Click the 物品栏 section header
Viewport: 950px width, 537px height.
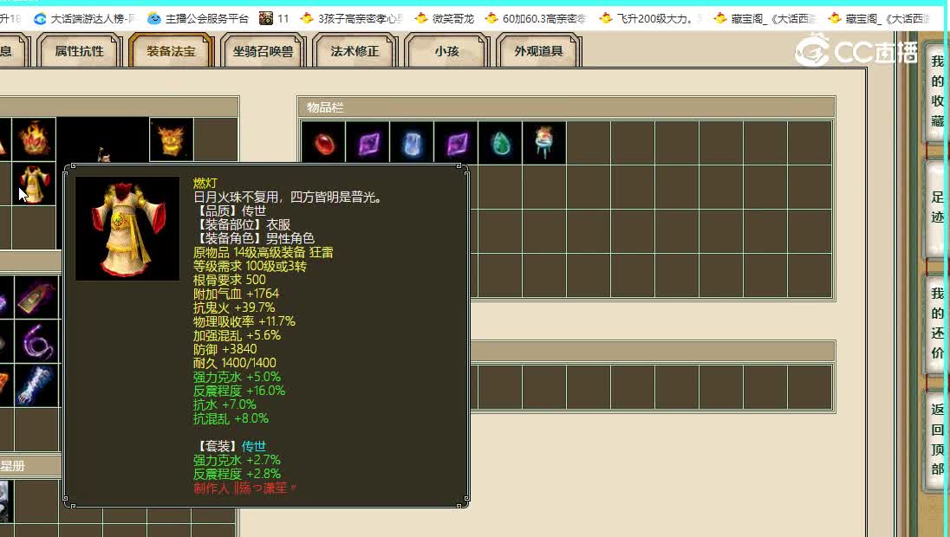pyautogui.click(x=567, y=107)
